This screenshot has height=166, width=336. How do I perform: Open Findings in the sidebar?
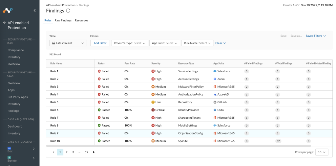click(13, 111)
